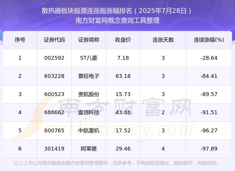Click the subtitle 南方财富网概念查询工具整理
Screen dimensions: 235x171
pyautogui.click(x=117, y=20)
